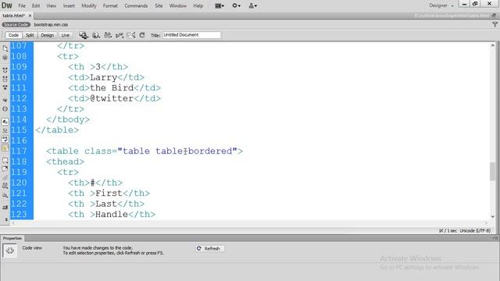Open Extend Dreamweaver gear dropdown
Image resolution: width=500 pixels, height=281 pixels.
236,5
